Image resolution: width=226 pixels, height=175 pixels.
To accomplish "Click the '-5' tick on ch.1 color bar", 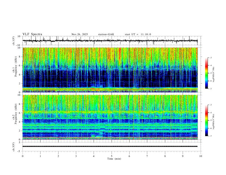I will point(211,73).
